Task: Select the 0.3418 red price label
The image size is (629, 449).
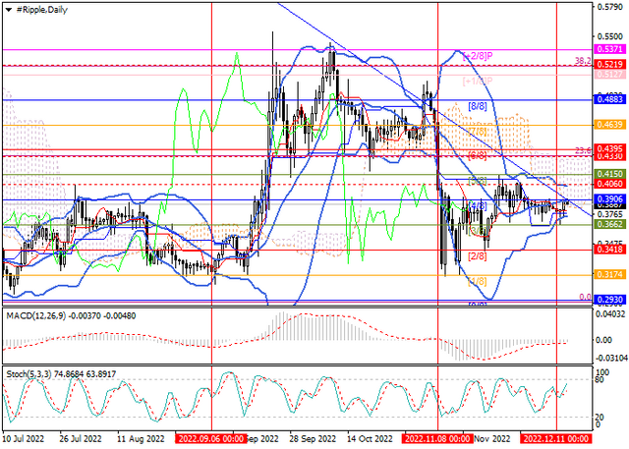Action: 609,250
